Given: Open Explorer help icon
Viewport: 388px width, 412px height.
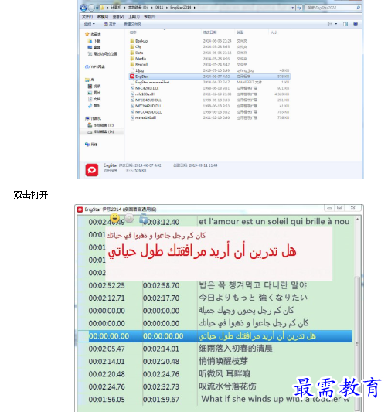Looking at the screenshot, I should point(356,24).
